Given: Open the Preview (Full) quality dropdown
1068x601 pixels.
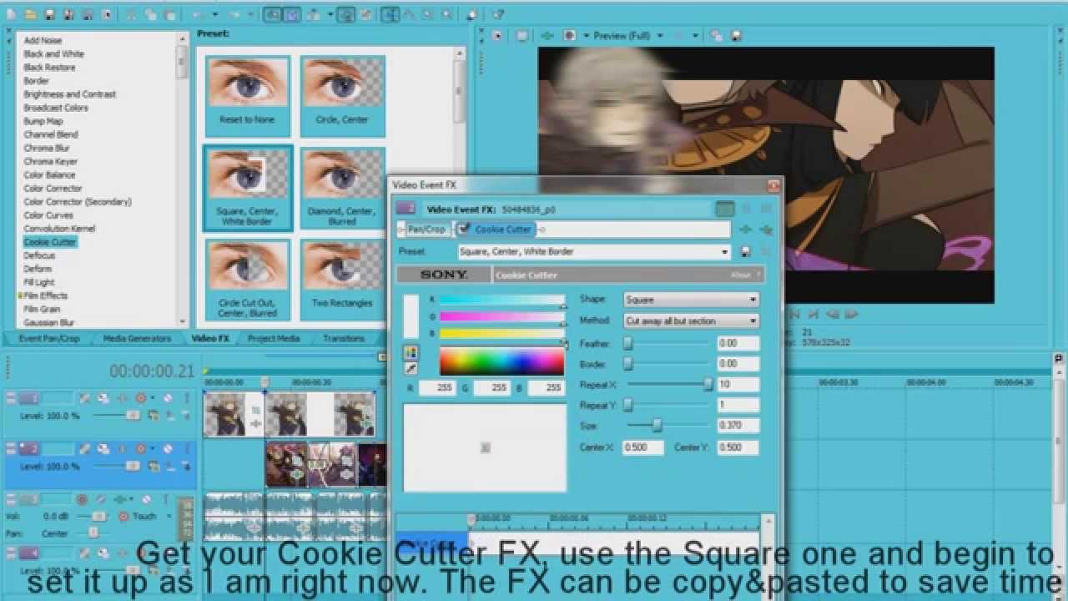Looking at the screenshot, I should (x=659, y=36).
